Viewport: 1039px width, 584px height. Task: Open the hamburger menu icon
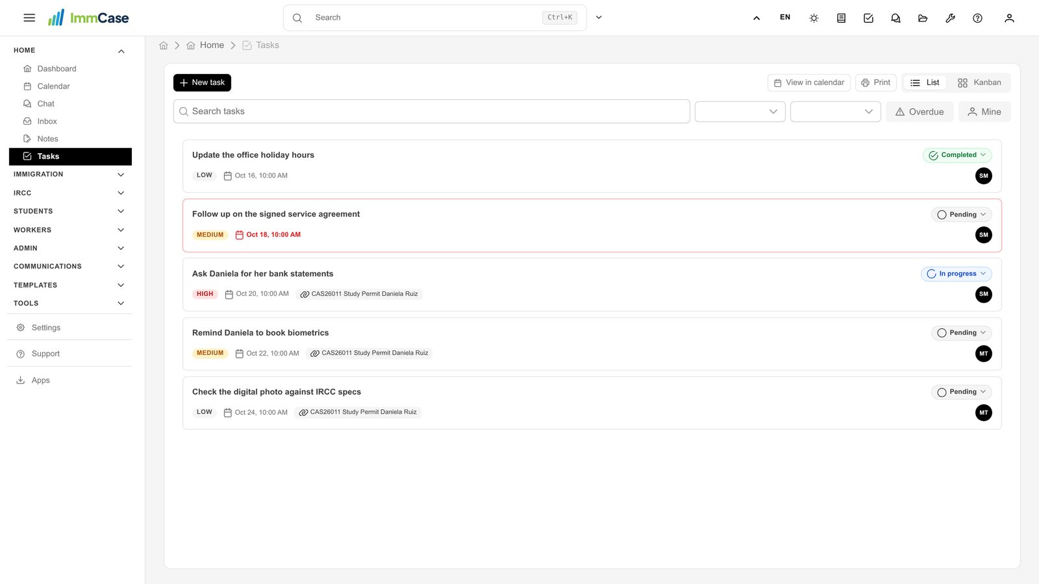[x=29, y=18]
